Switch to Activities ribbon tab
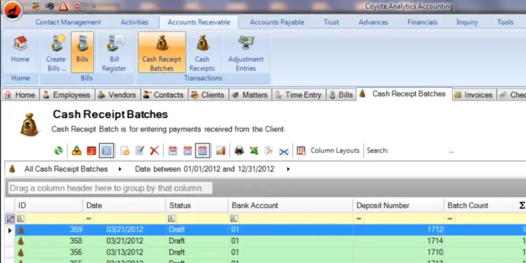The image size is (526, 263). pos(134,22)
